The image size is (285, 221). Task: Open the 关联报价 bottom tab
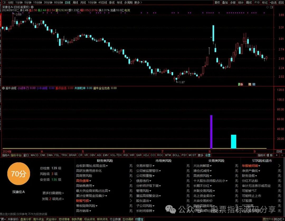tap(13, 219)
